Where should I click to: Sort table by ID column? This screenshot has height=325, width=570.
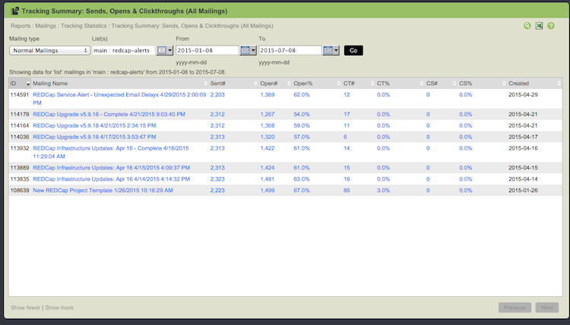tap(20, 84)
